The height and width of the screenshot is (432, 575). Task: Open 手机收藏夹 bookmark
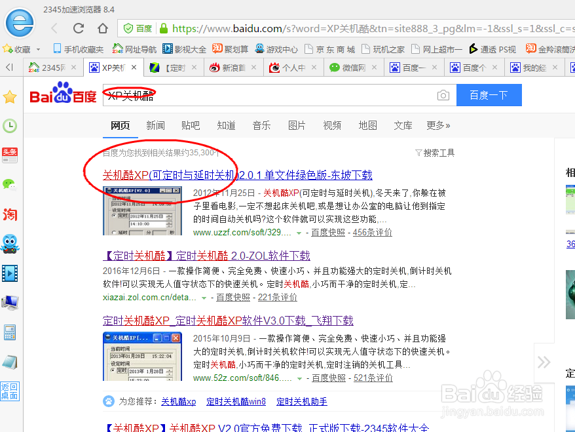(78, 49)
